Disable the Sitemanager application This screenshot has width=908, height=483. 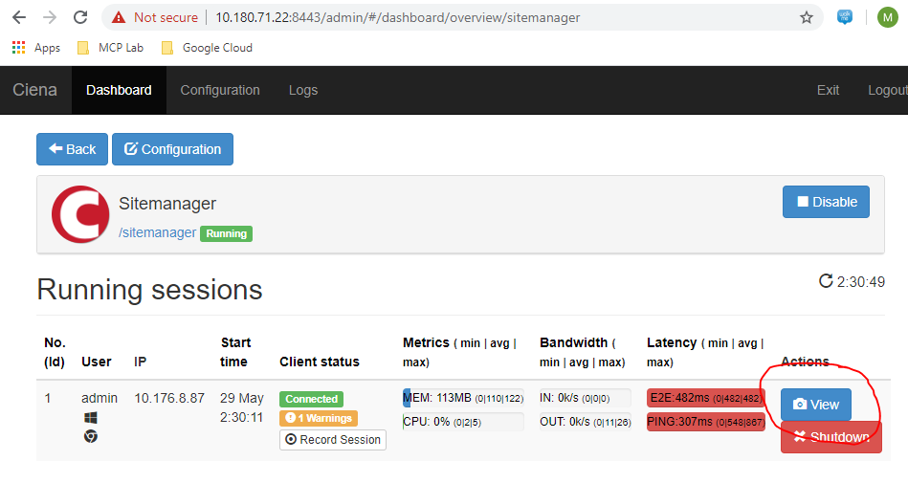pos(826,202)
